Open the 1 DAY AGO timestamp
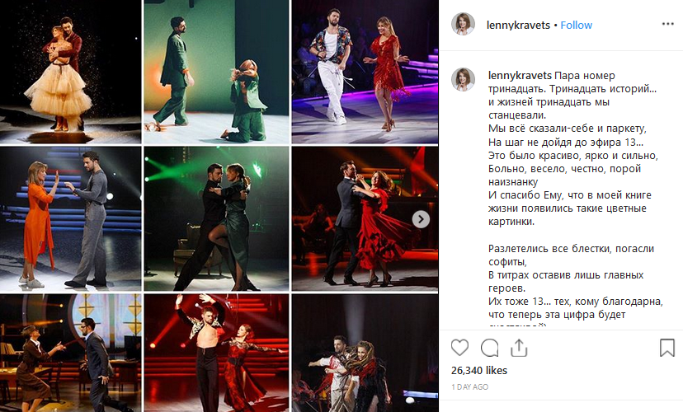The width and height of the screenshot is (683, 412). [469, 386]
